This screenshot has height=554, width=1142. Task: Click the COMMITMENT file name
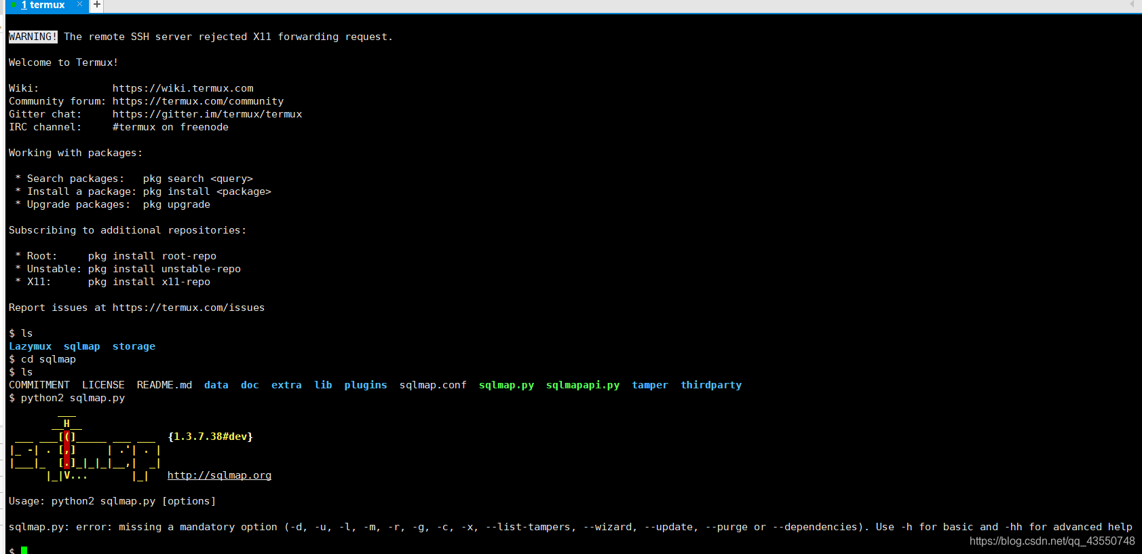[x=39, y=385]
